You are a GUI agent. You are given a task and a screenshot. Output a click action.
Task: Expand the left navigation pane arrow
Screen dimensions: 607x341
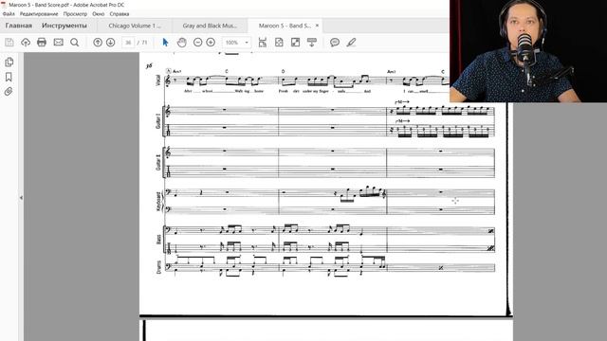[x=21, y=198]
